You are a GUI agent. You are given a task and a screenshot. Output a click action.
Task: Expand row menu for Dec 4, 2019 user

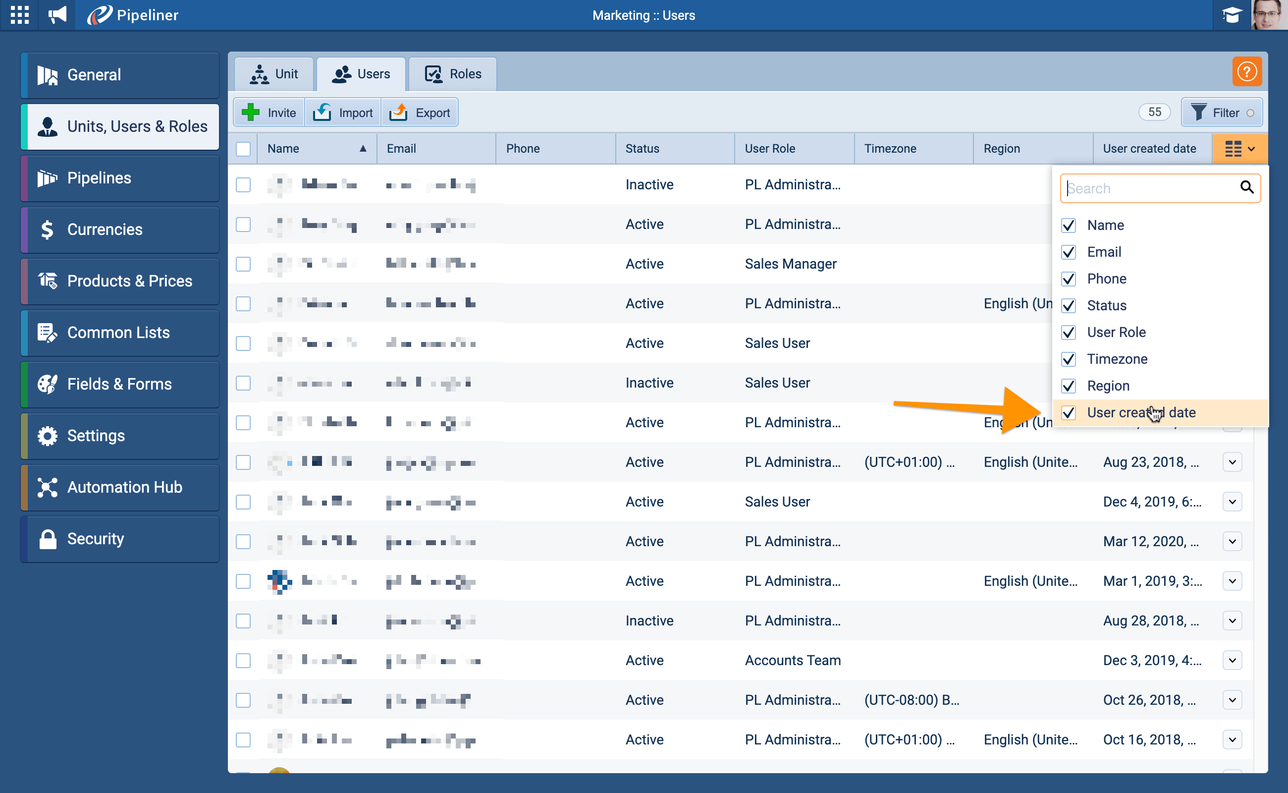point(1232,502)
